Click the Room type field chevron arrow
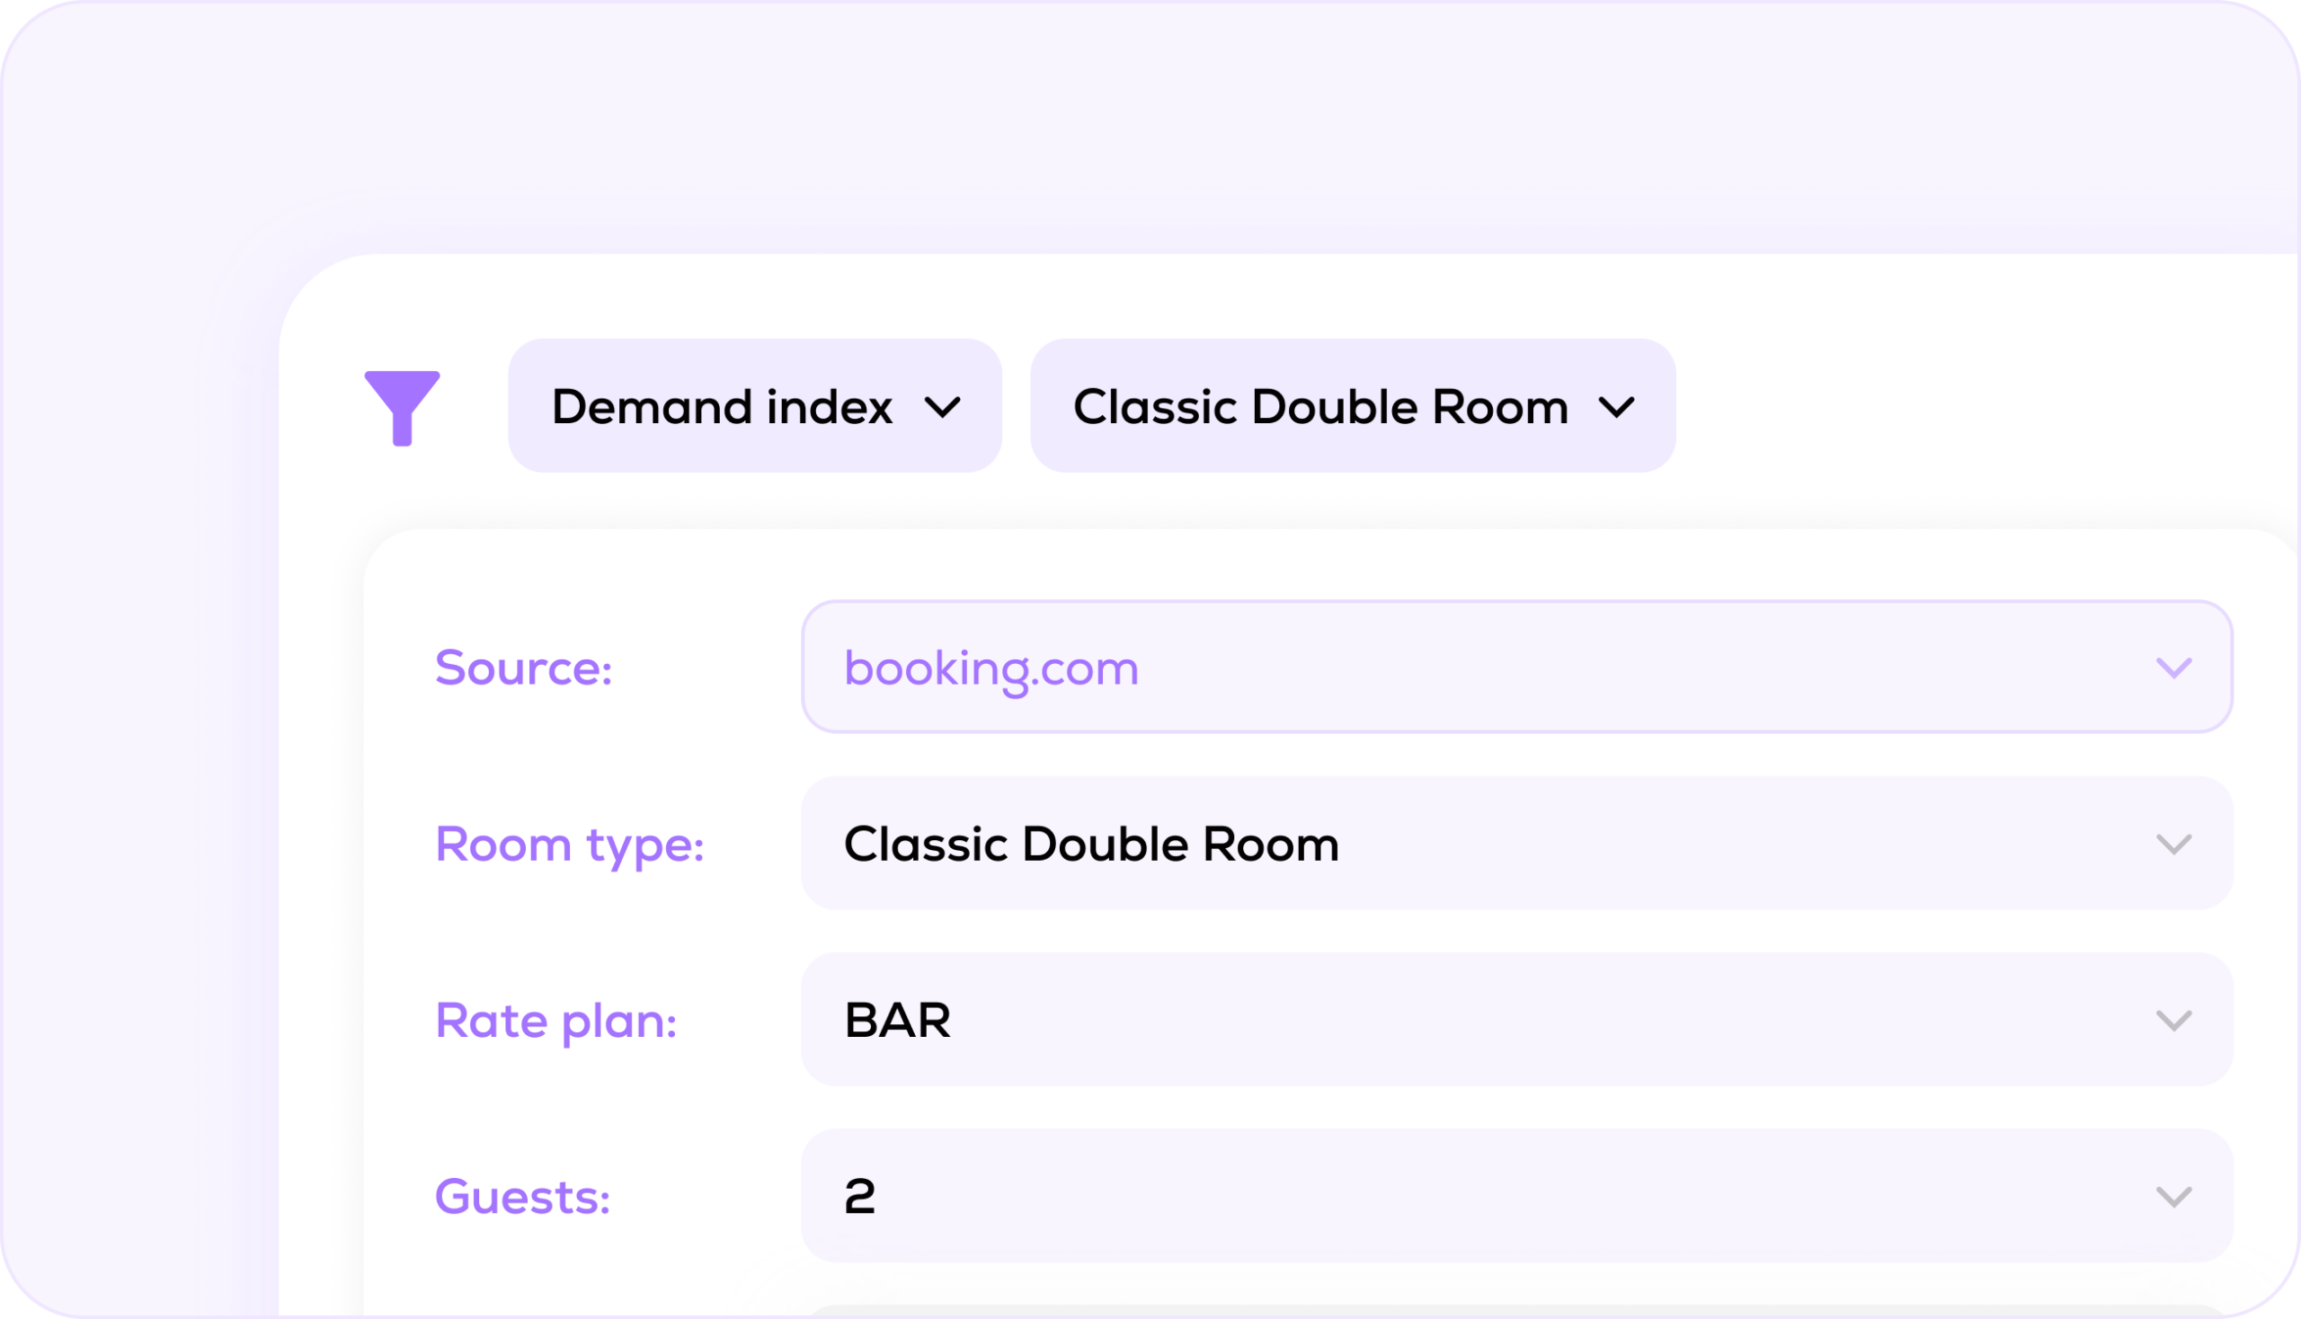The image size is (2301, 1319). point(2173,845)
